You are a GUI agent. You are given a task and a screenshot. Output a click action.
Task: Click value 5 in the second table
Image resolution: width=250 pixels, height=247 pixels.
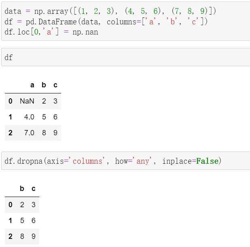[21, 221]
